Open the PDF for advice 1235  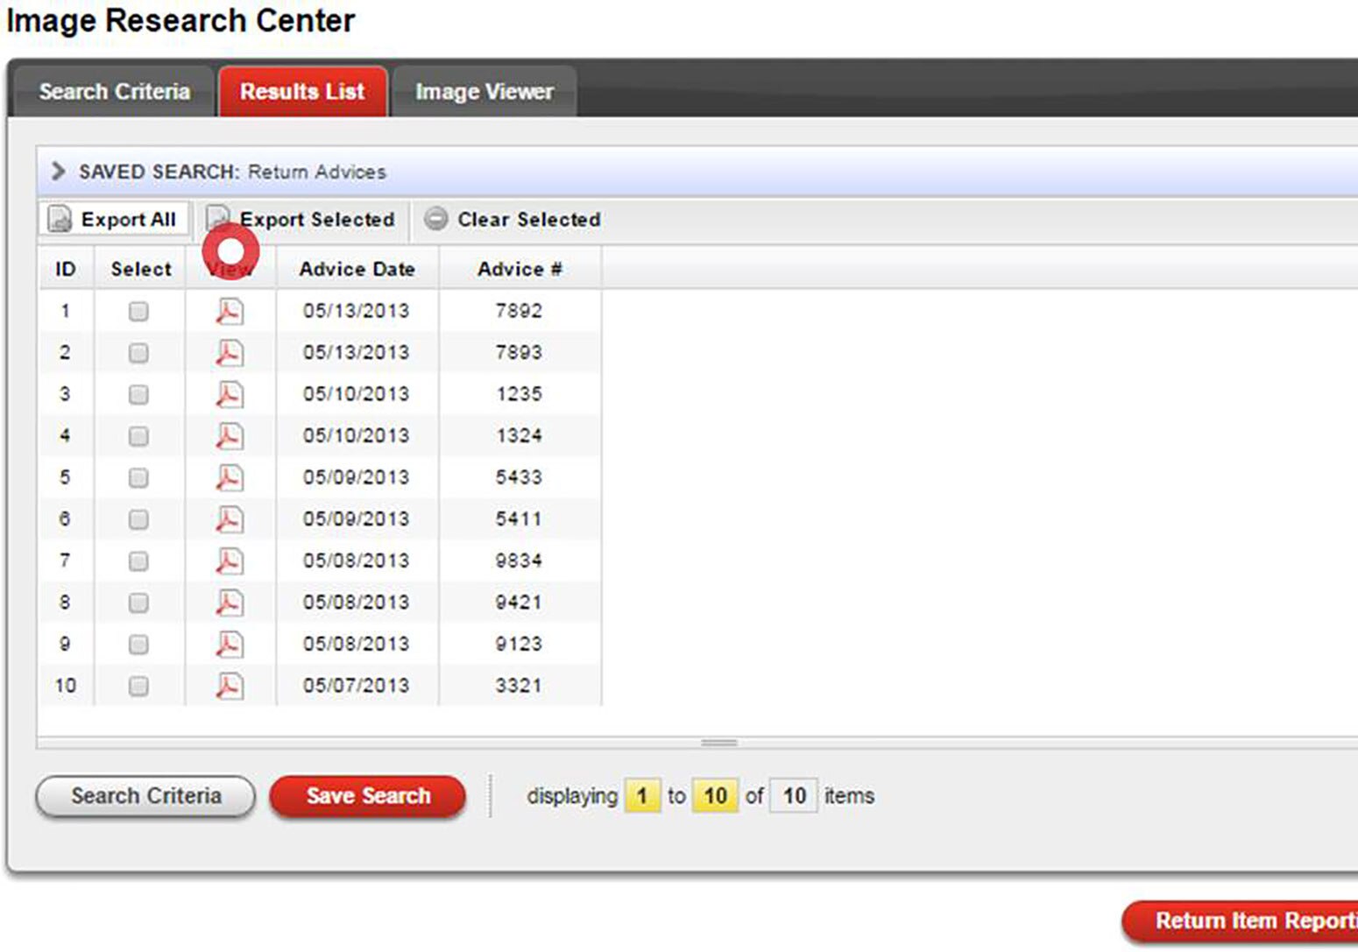click(230, 394)
